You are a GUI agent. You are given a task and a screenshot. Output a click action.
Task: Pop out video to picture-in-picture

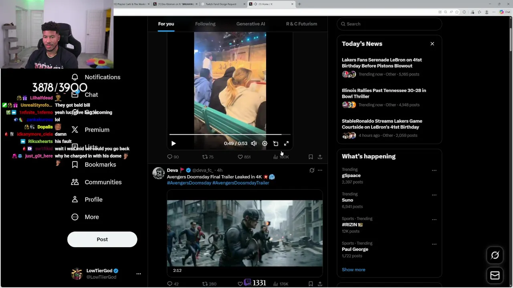(275, 143)
